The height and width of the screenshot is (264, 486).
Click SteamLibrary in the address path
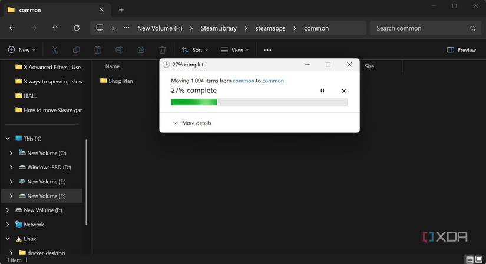(x=219, y=28)
